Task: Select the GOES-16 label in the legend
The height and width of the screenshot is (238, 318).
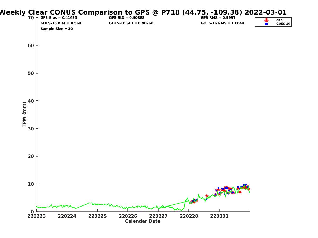Action: pyautogui.click(x=283, y=24)
